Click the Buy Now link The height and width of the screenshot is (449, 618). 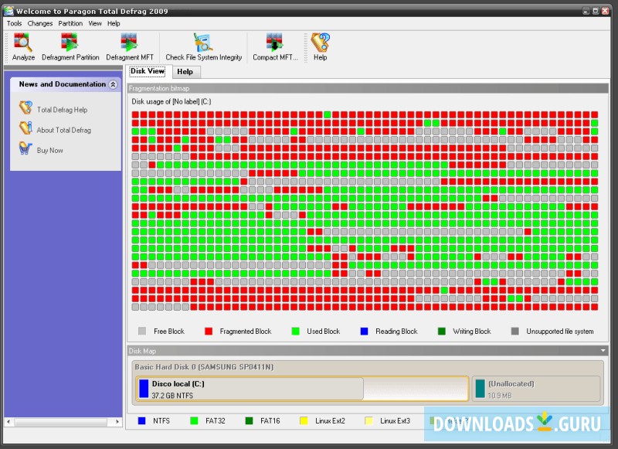click(49, 150)
